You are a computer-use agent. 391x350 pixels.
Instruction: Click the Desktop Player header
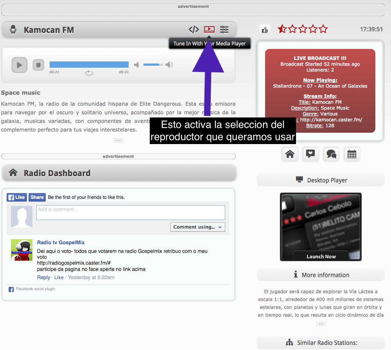(321, 180)
